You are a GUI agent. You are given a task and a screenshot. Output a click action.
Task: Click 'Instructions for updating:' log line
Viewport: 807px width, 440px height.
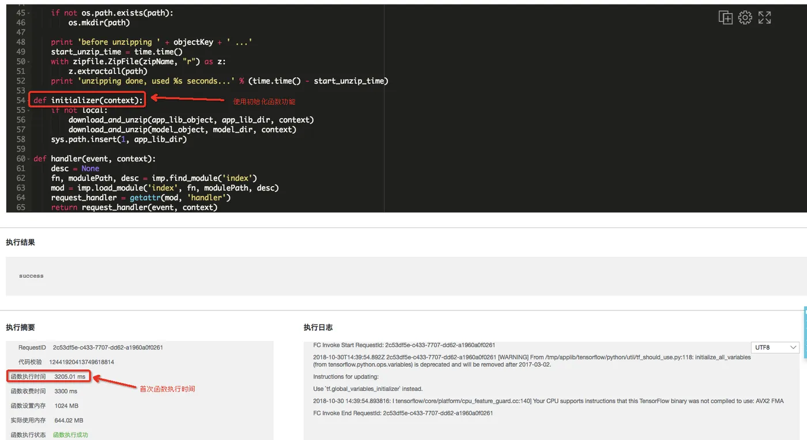(346, 377)
